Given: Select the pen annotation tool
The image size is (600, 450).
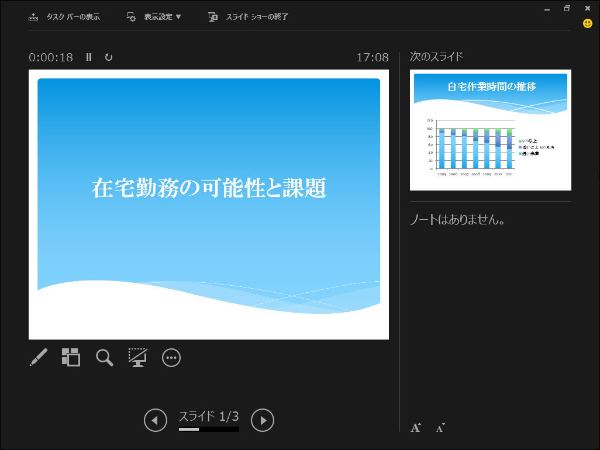Looking at the screenshot, I should coord(38,357).
